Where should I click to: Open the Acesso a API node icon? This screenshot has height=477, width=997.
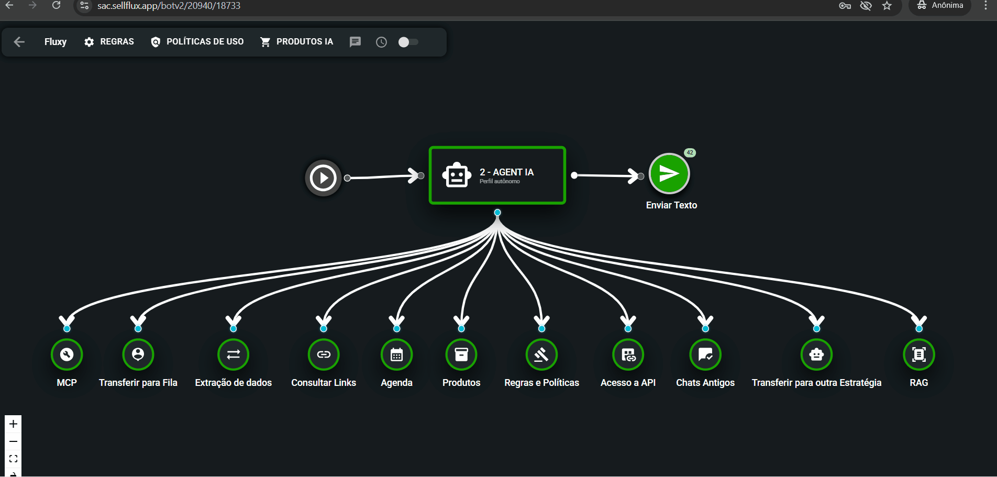click(x=628, y=354)
